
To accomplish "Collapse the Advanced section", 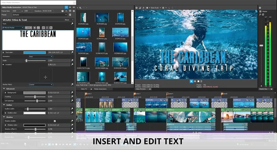I will point(4,89).
